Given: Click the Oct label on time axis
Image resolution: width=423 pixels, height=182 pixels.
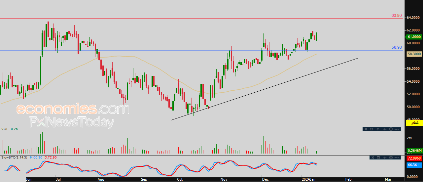Looking at the screenshot, I should [x=179, y=179].
